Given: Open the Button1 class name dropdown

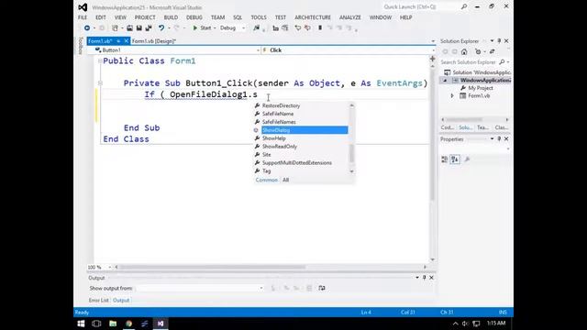Looking at the screenshot, I should coord(259,50).
